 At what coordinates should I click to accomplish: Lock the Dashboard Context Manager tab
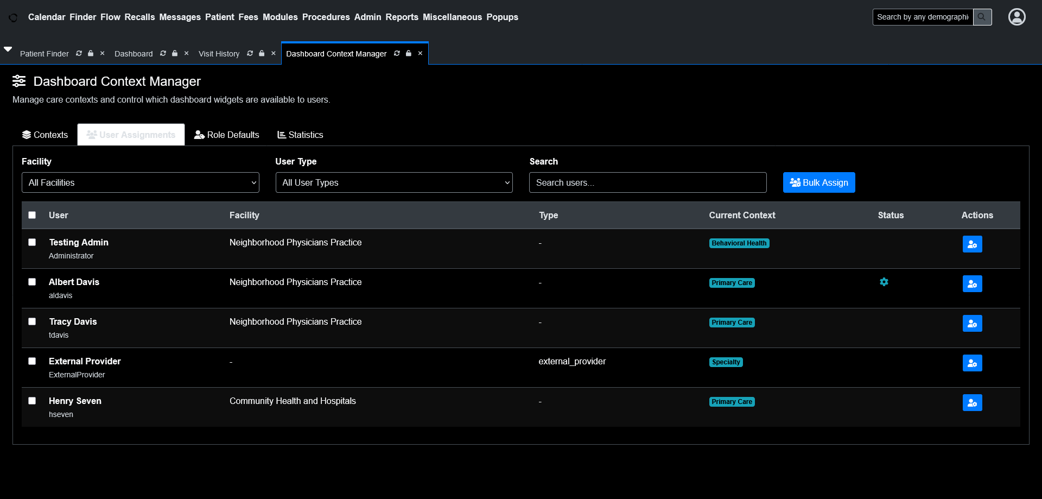(409, 53)
